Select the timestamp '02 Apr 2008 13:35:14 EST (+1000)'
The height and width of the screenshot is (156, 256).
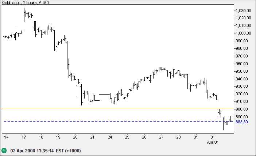click(x=46, y=151)
